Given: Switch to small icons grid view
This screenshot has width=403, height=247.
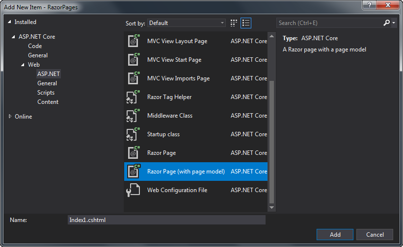Looking at the screenshot, I should [x=234, y=23].
